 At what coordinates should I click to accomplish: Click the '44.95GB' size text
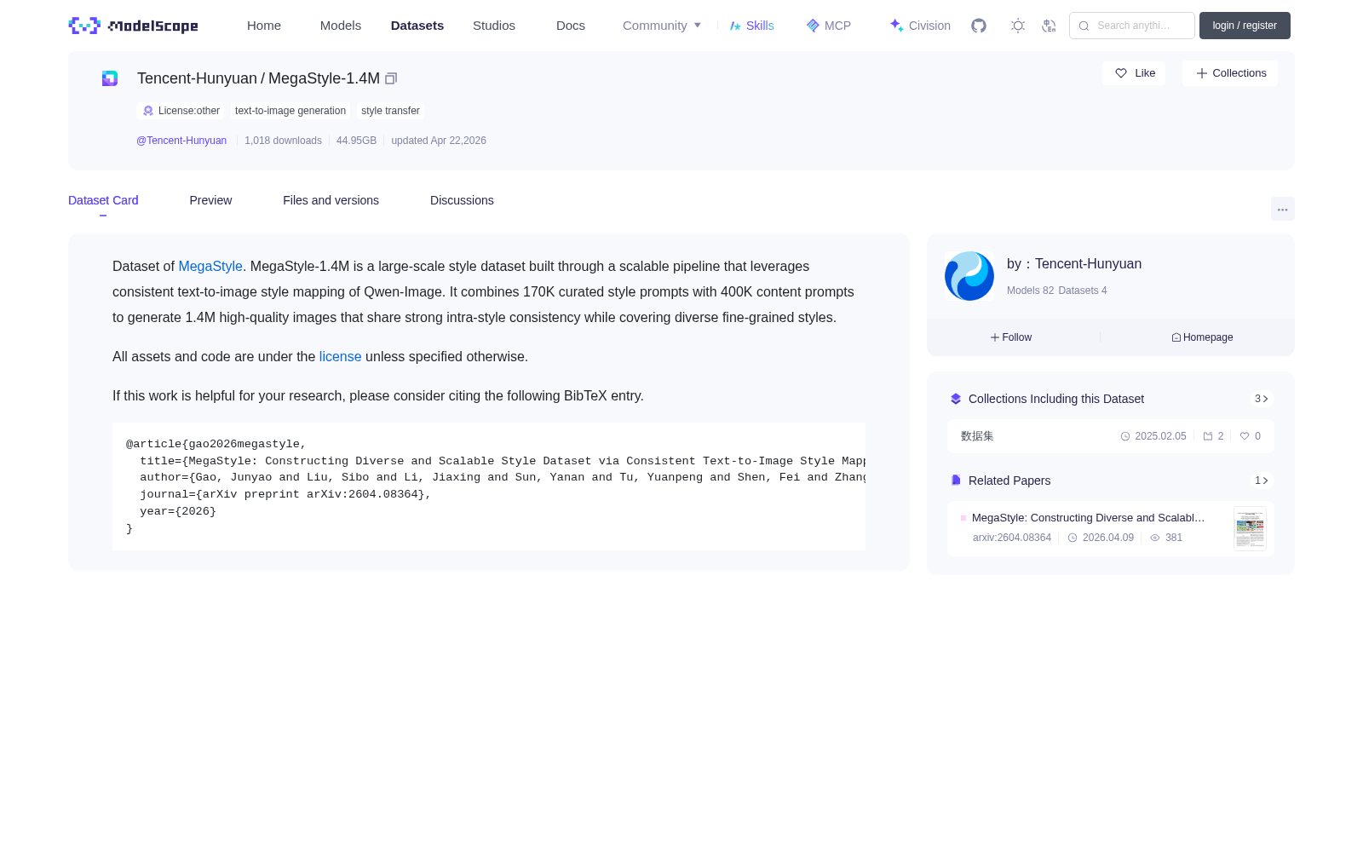356,141
